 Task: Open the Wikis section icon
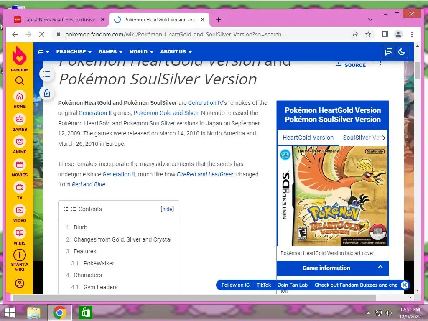(20, 233)
